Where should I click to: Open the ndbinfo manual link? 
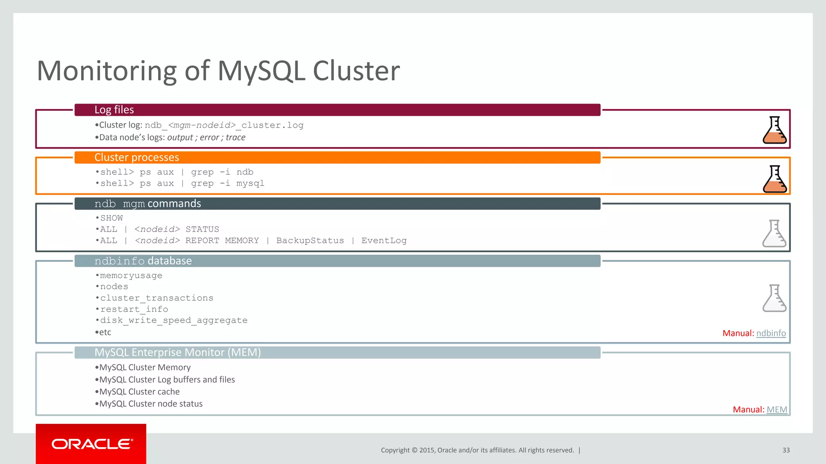click(x=771, y=333)
